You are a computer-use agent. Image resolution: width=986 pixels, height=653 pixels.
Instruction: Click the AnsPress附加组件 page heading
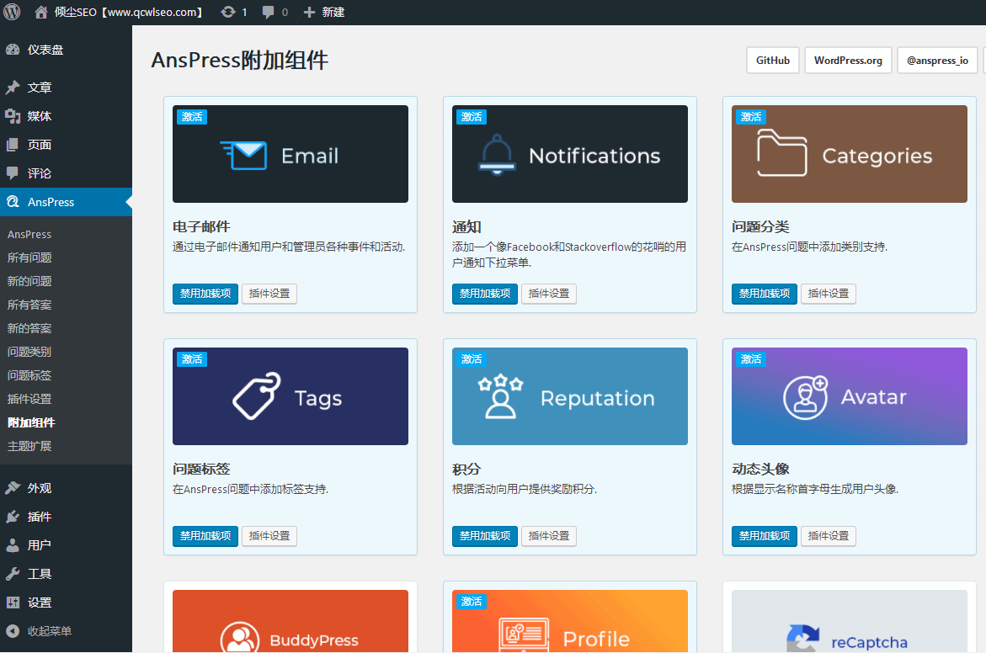pos(240,61)
